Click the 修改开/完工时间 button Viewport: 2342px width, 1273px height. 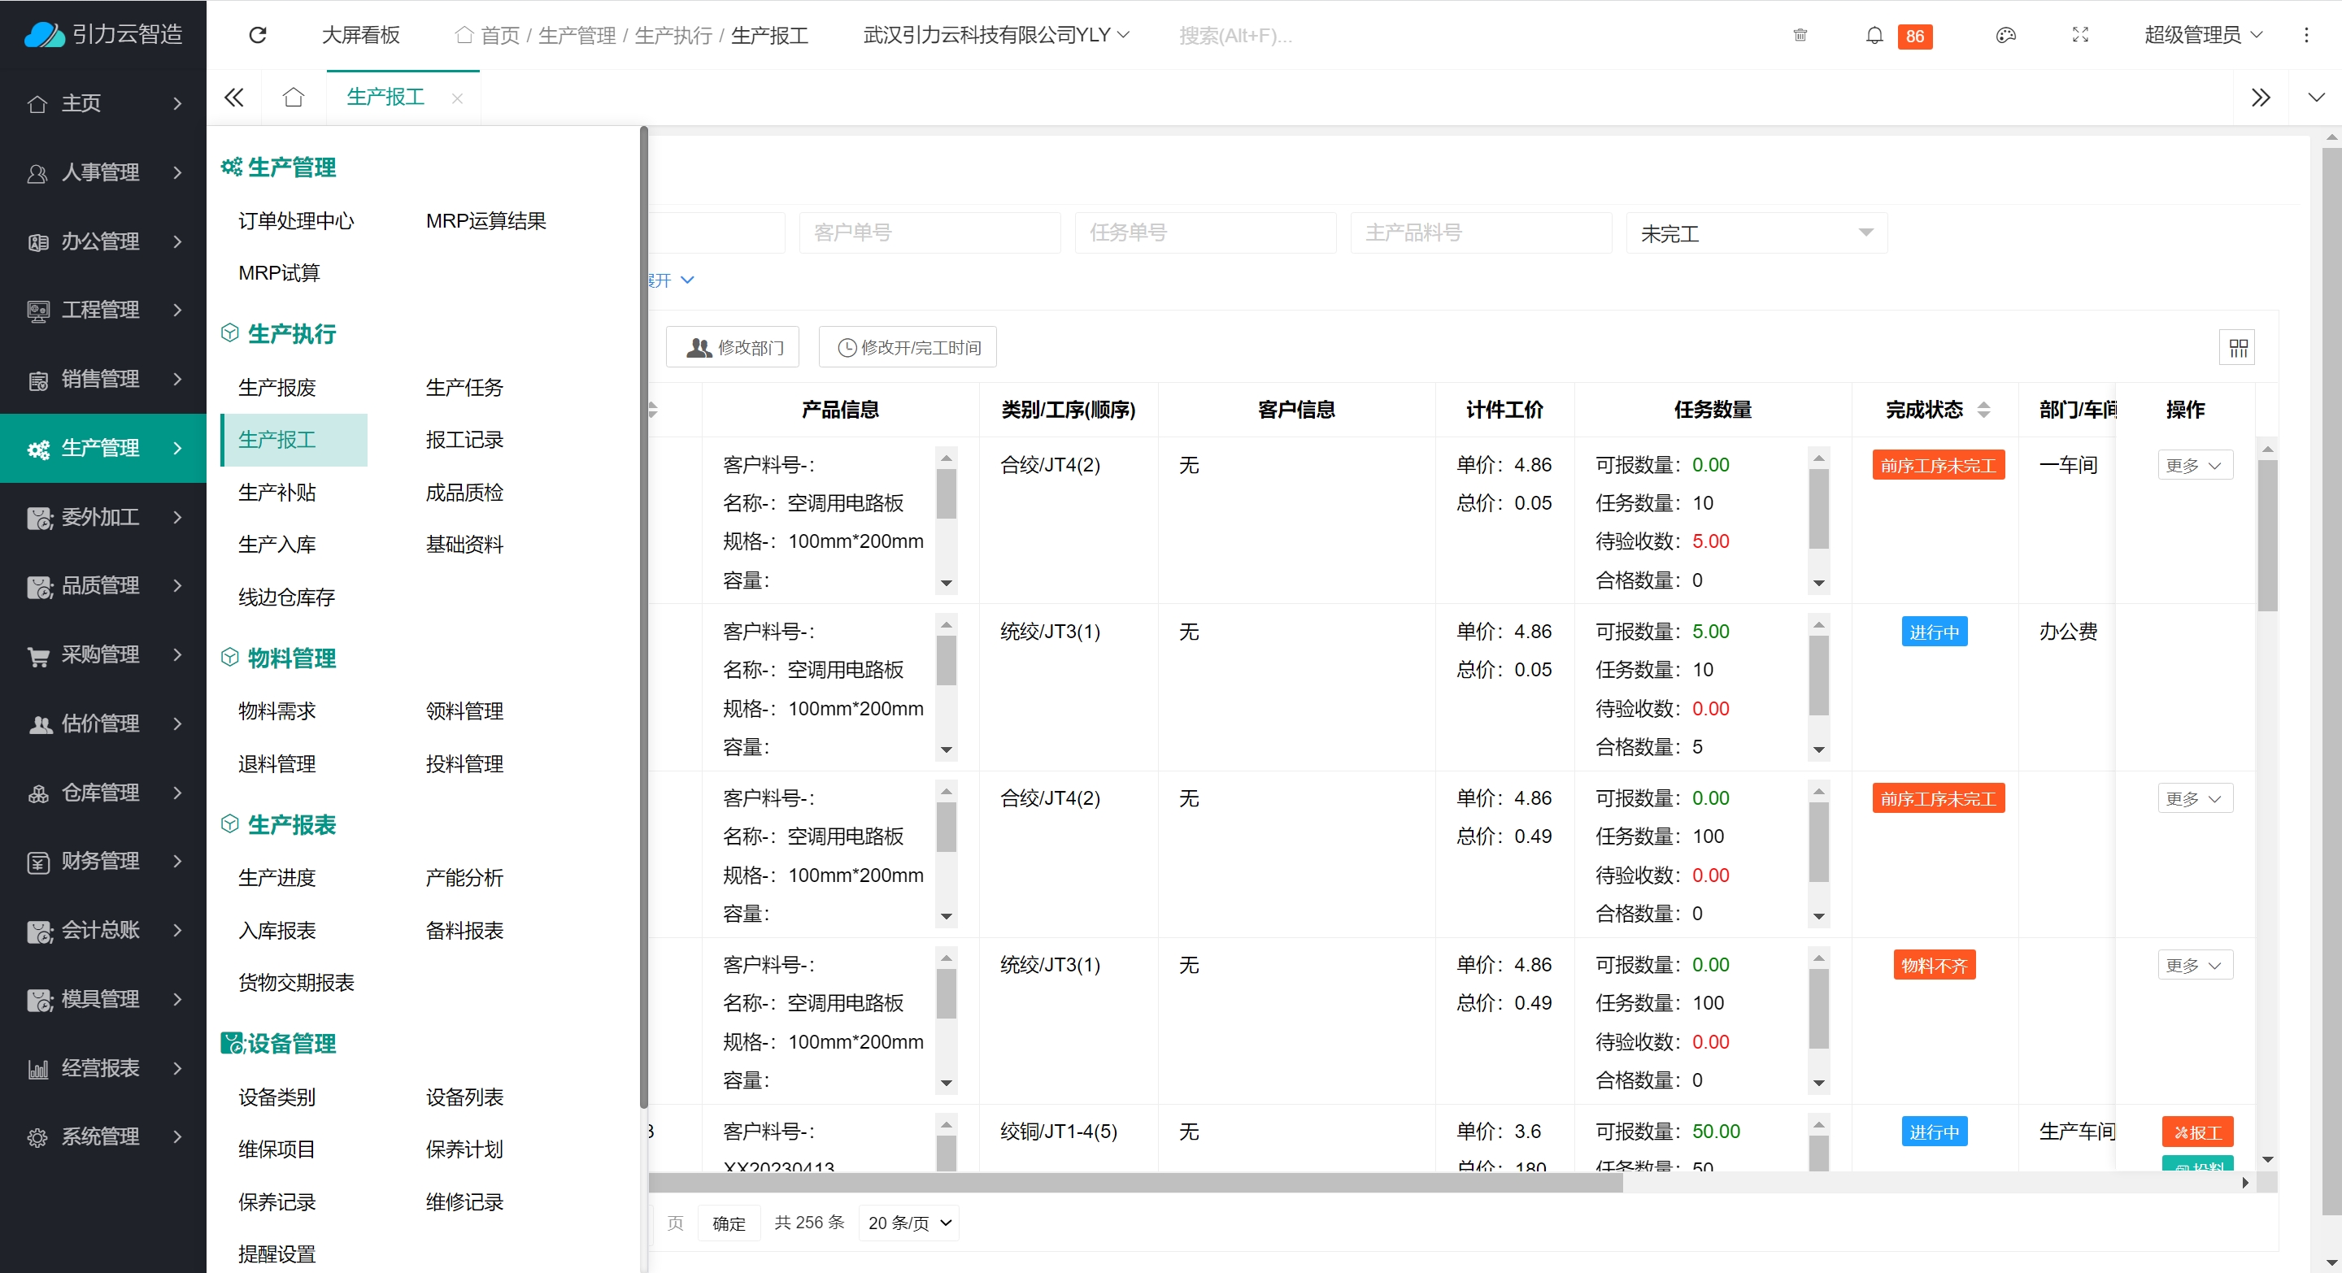(x=908, y=347)
